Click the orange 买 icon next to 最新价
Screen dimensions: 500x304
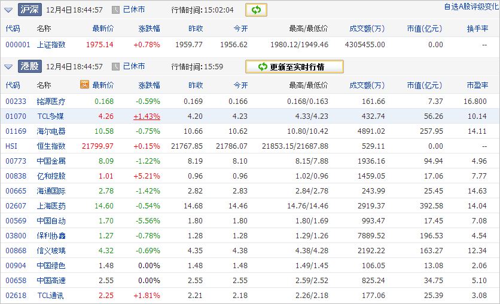point(84,84)
